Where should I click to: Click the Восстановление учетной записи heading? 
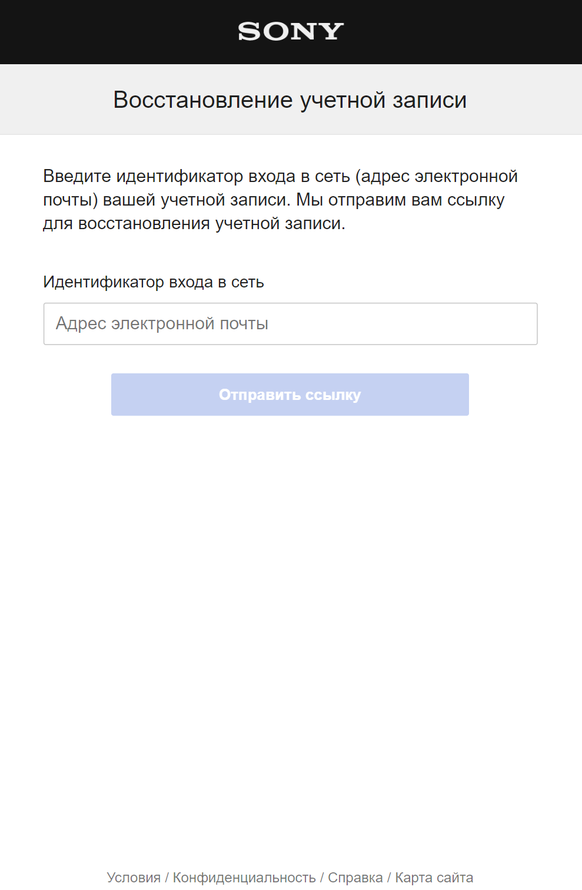pos(290,100)
